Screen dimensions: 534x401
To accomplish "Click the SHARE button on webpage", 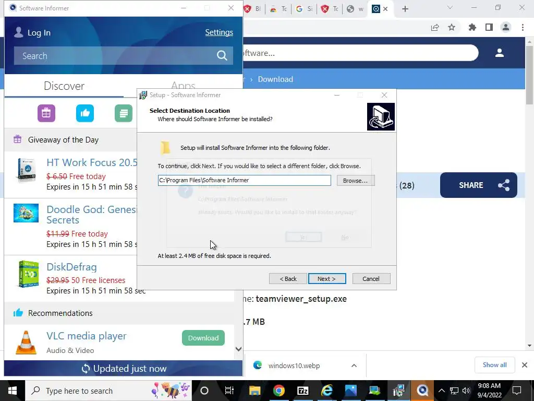I will point(479,185).
